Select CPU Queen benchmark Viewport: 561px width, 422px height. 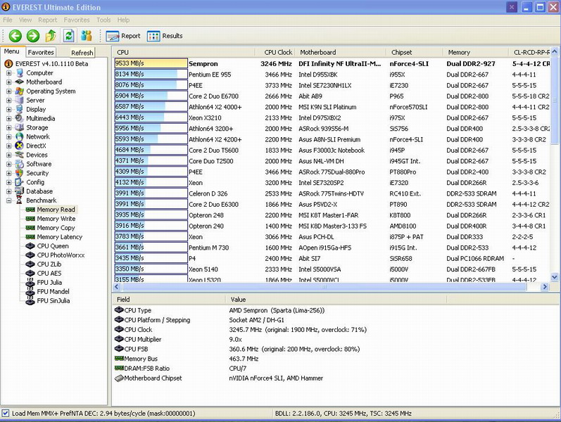(53, 246)
